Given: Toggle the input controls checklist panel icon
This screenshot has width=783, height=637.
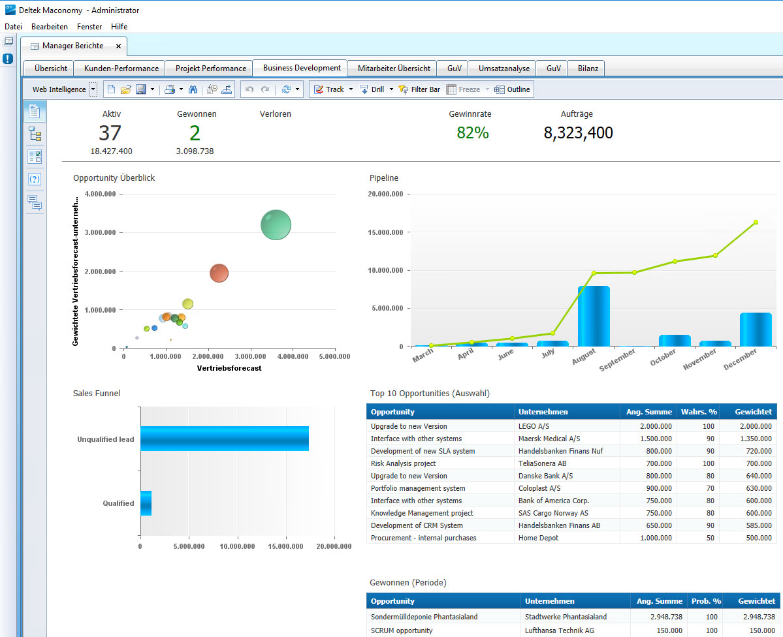Looking at the screenshot, I should pos(35,157).
